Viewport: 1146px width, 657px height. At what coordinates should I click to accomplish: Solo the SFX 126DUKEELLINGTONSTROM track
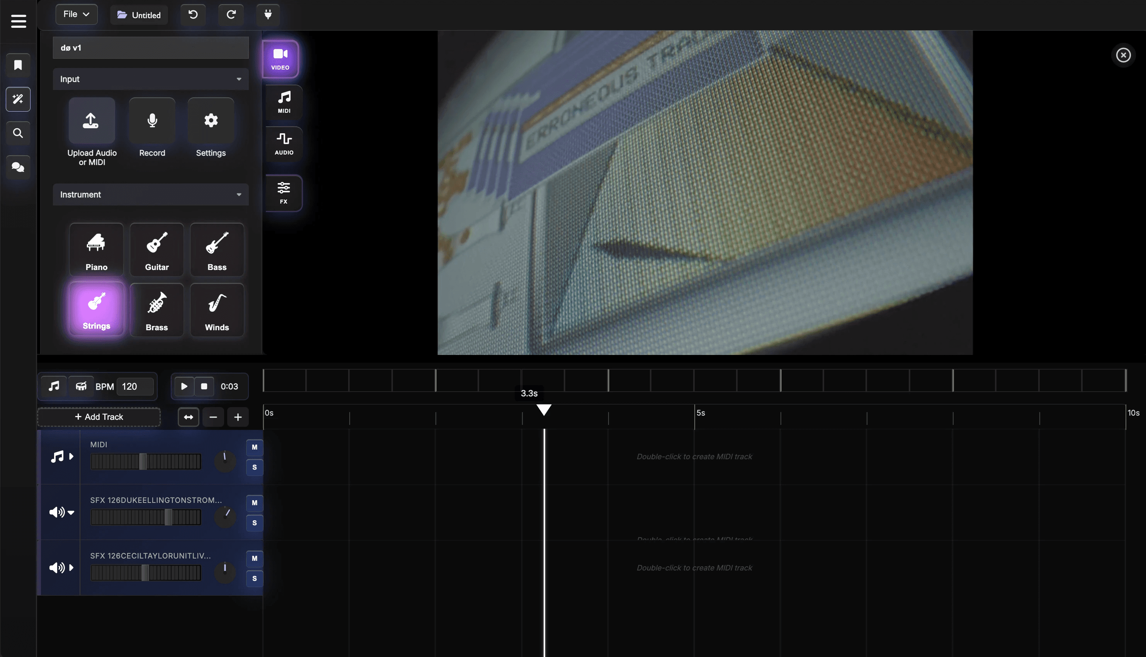point(255,523)
